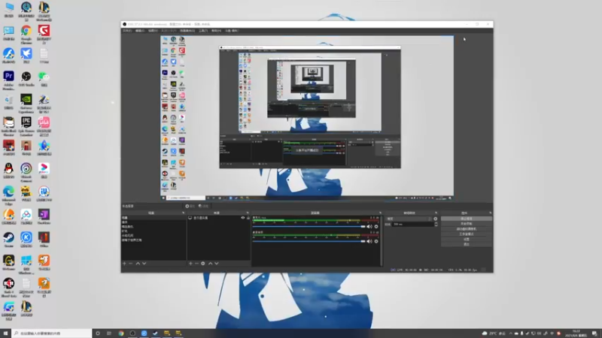
Task: Move selected scene up in OBS
Action: coord(138,264)
